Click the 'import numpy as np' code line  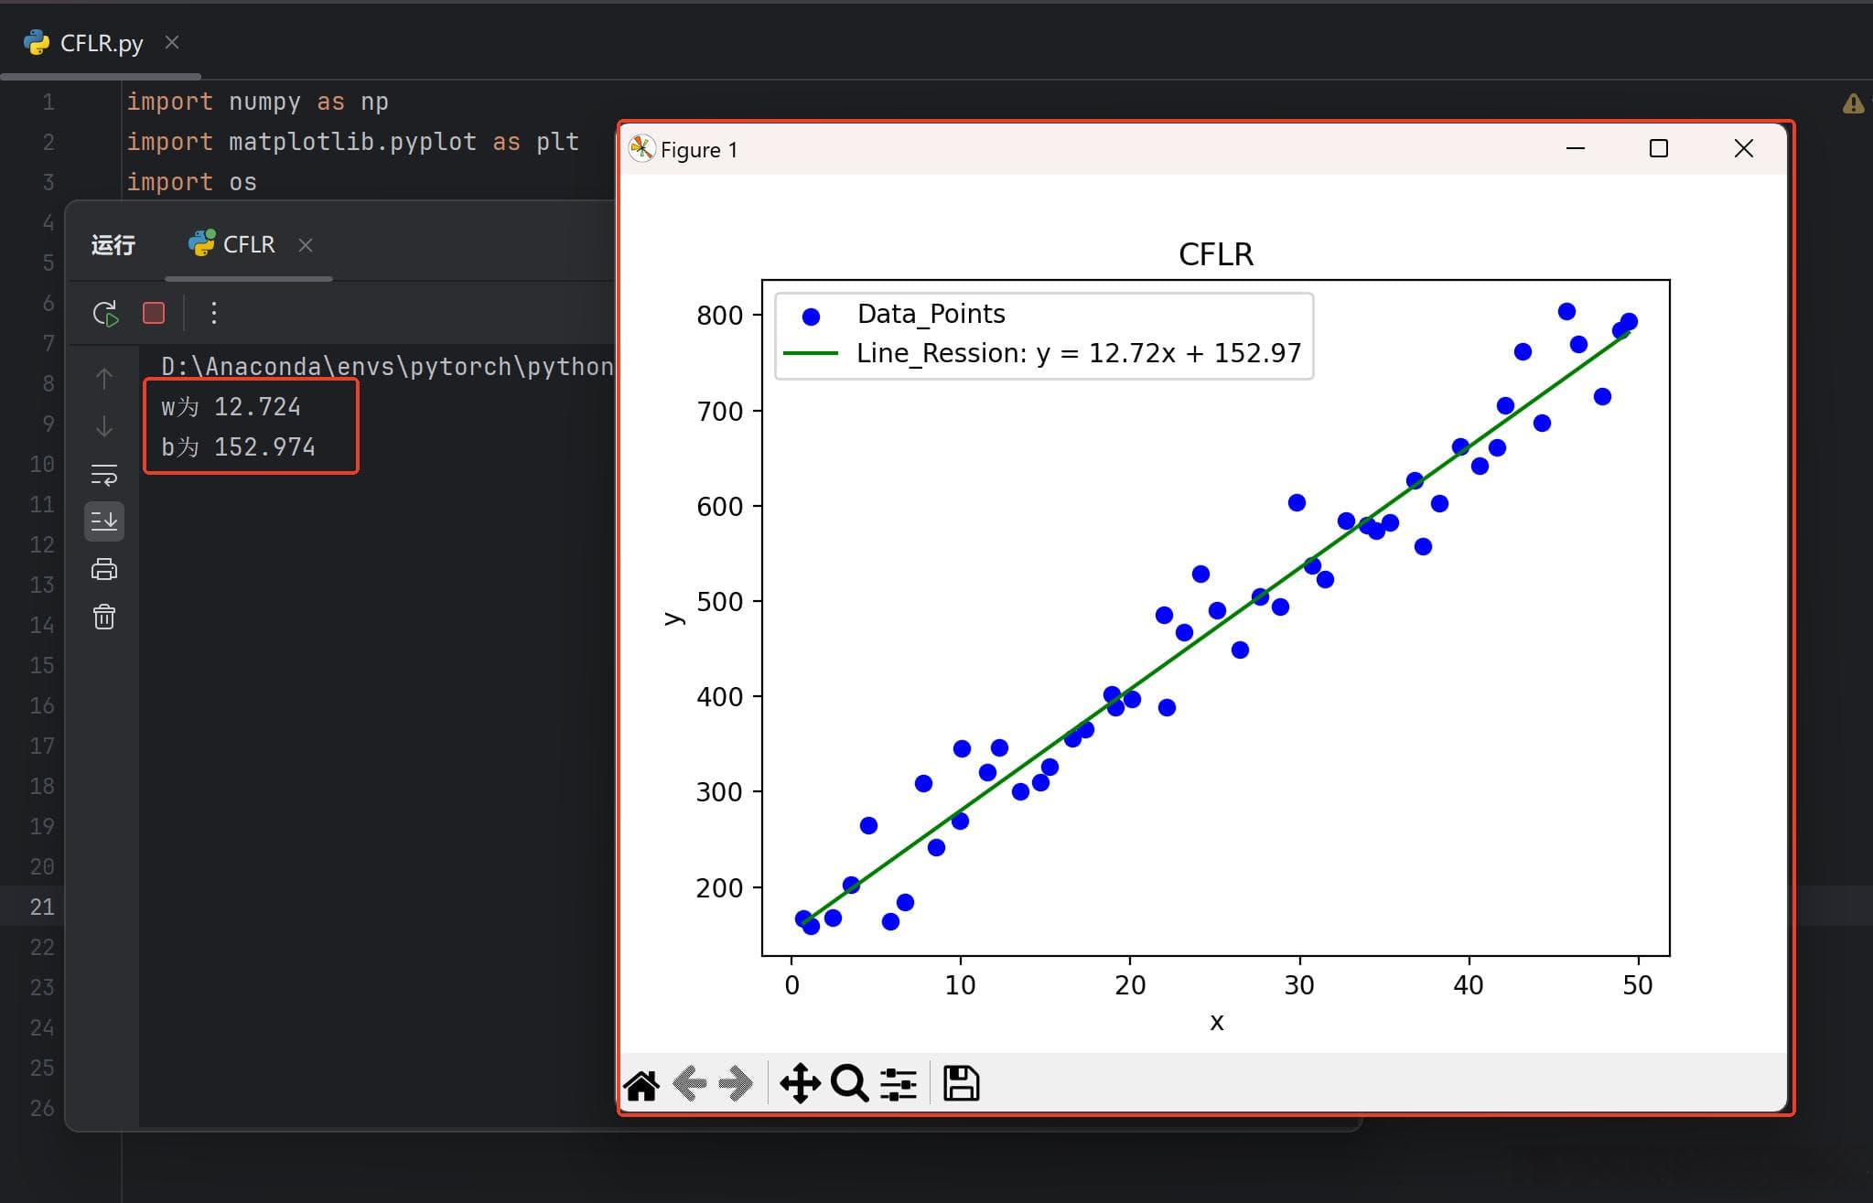(x=257, y=102)
